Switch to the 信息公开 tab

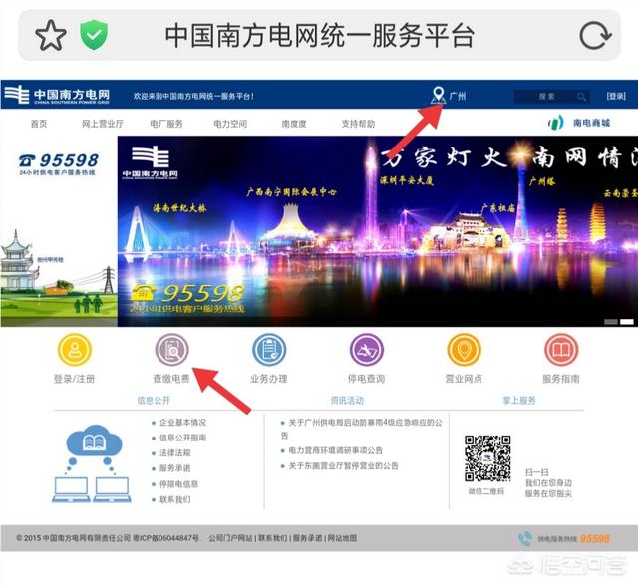point(154,401)
